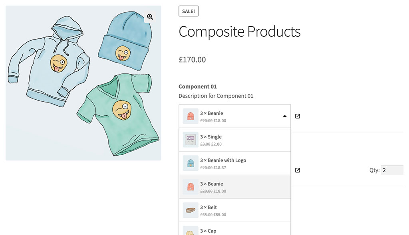
Task: Click the Belt product thumbnail icon
Action: [x=191, y=210]
